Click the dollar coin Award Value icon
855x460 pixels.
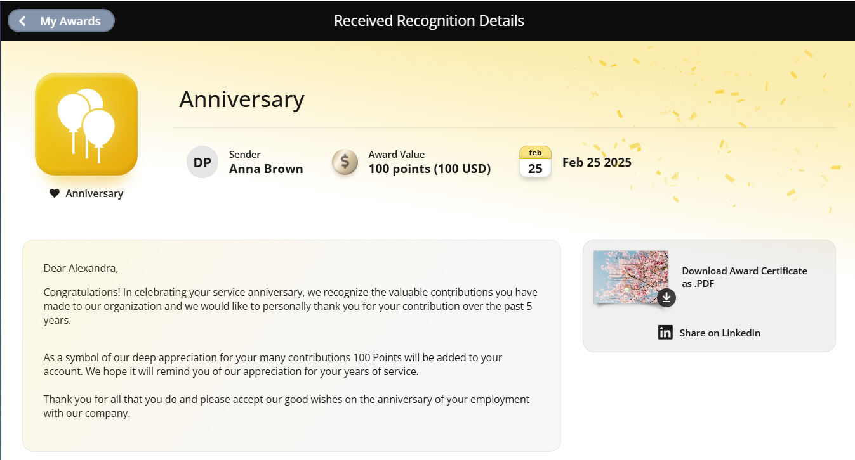coord(345,162)
